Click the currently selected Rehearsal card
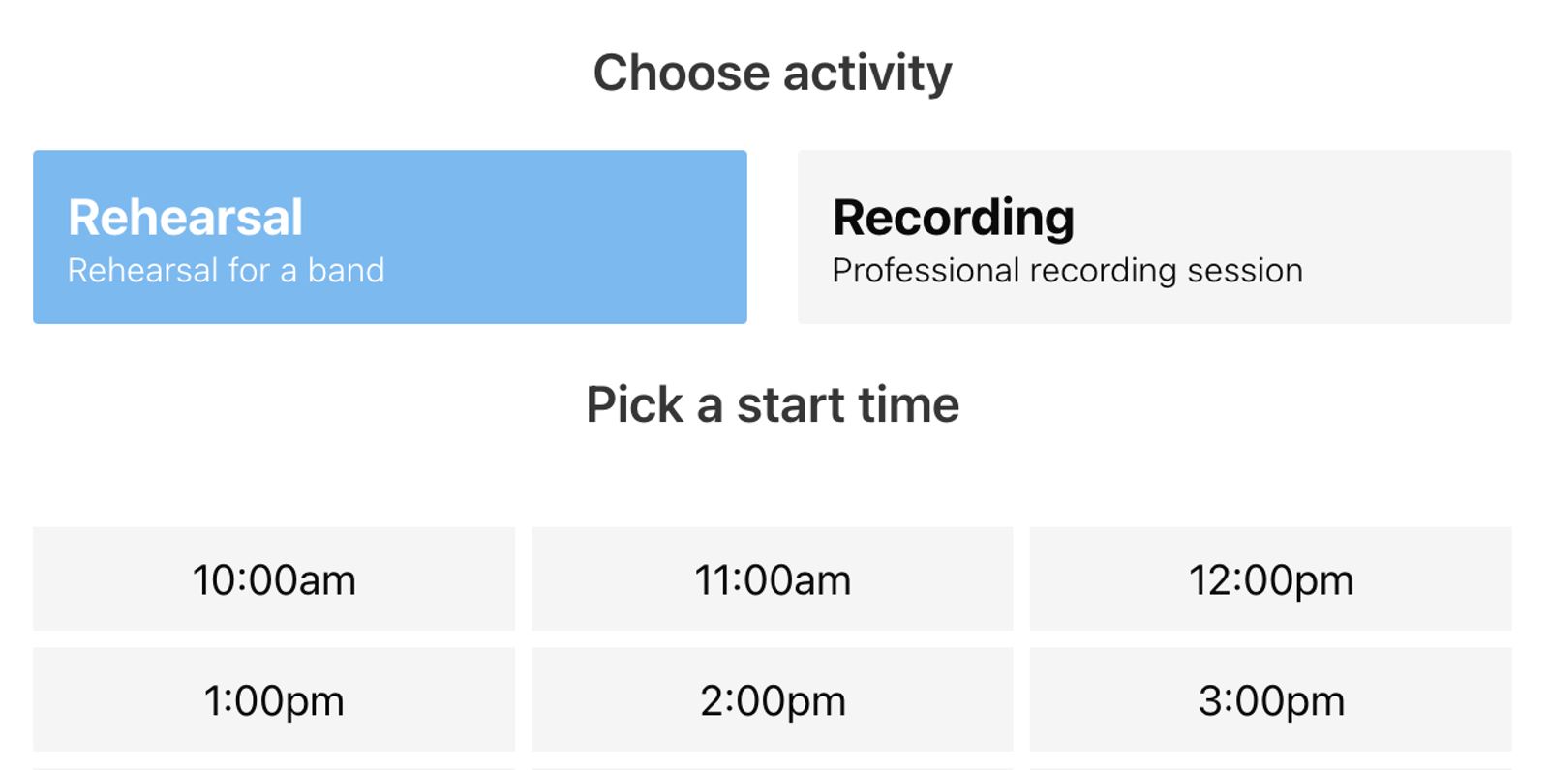 click(389, 236)
